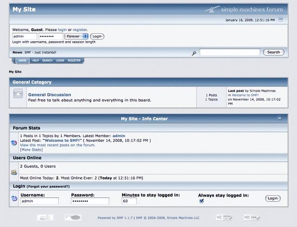Click the '2 Guests, 0 Users' text
The width and height of the screenshot is (297, 227).
point(38,166)
